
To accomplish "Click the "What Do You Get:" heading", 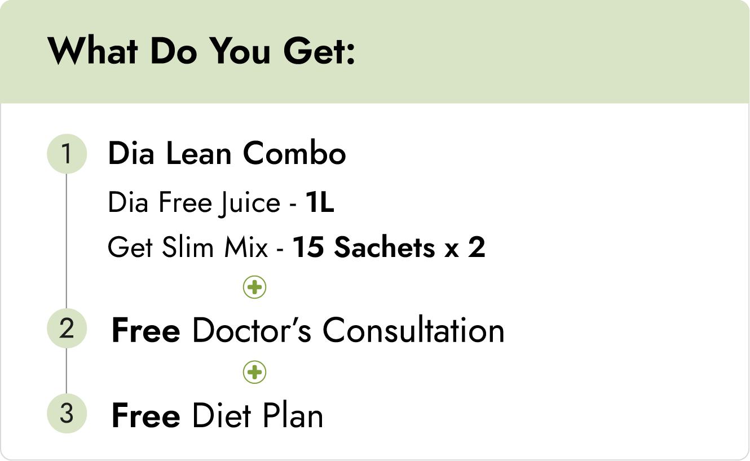I will pos(202,52).
